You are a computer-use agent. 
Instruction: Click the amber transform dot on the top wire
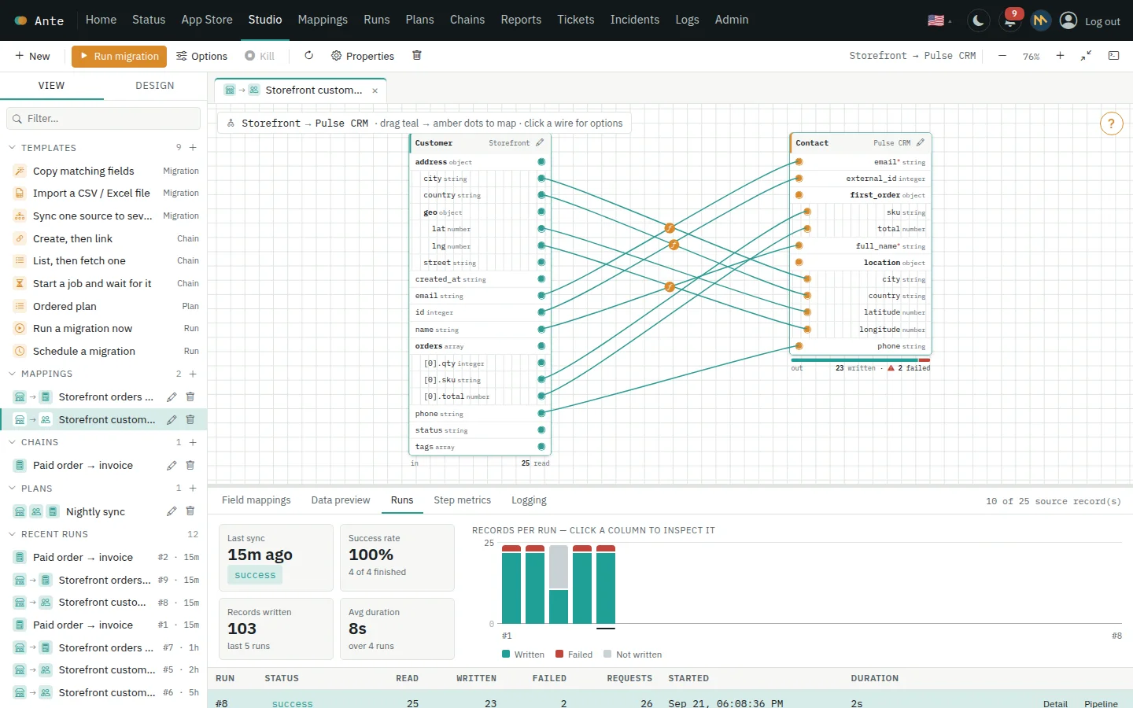pos(670,228)
